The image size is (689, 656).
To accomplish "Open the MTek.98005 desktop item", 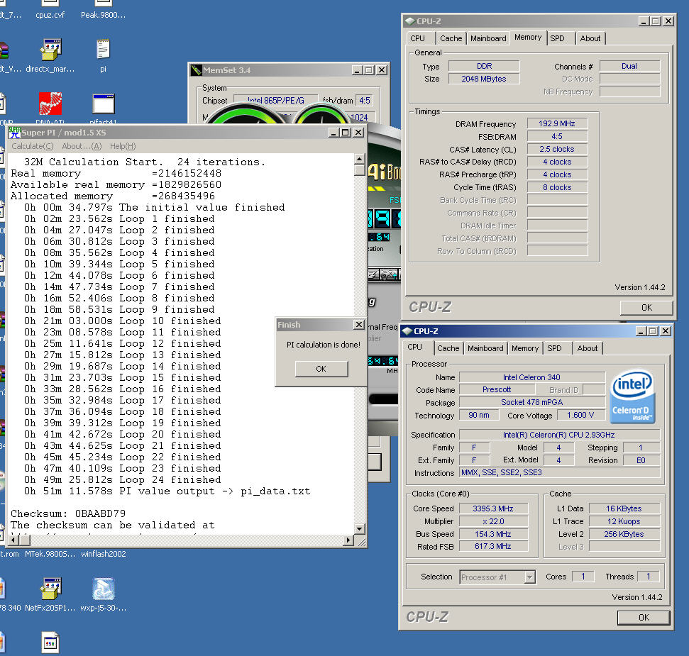I will tap(50, 554).
